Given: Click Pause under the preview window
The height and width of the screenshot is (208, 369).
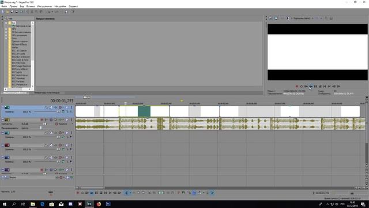Looking at the screenshot, I should coord(315,86).
